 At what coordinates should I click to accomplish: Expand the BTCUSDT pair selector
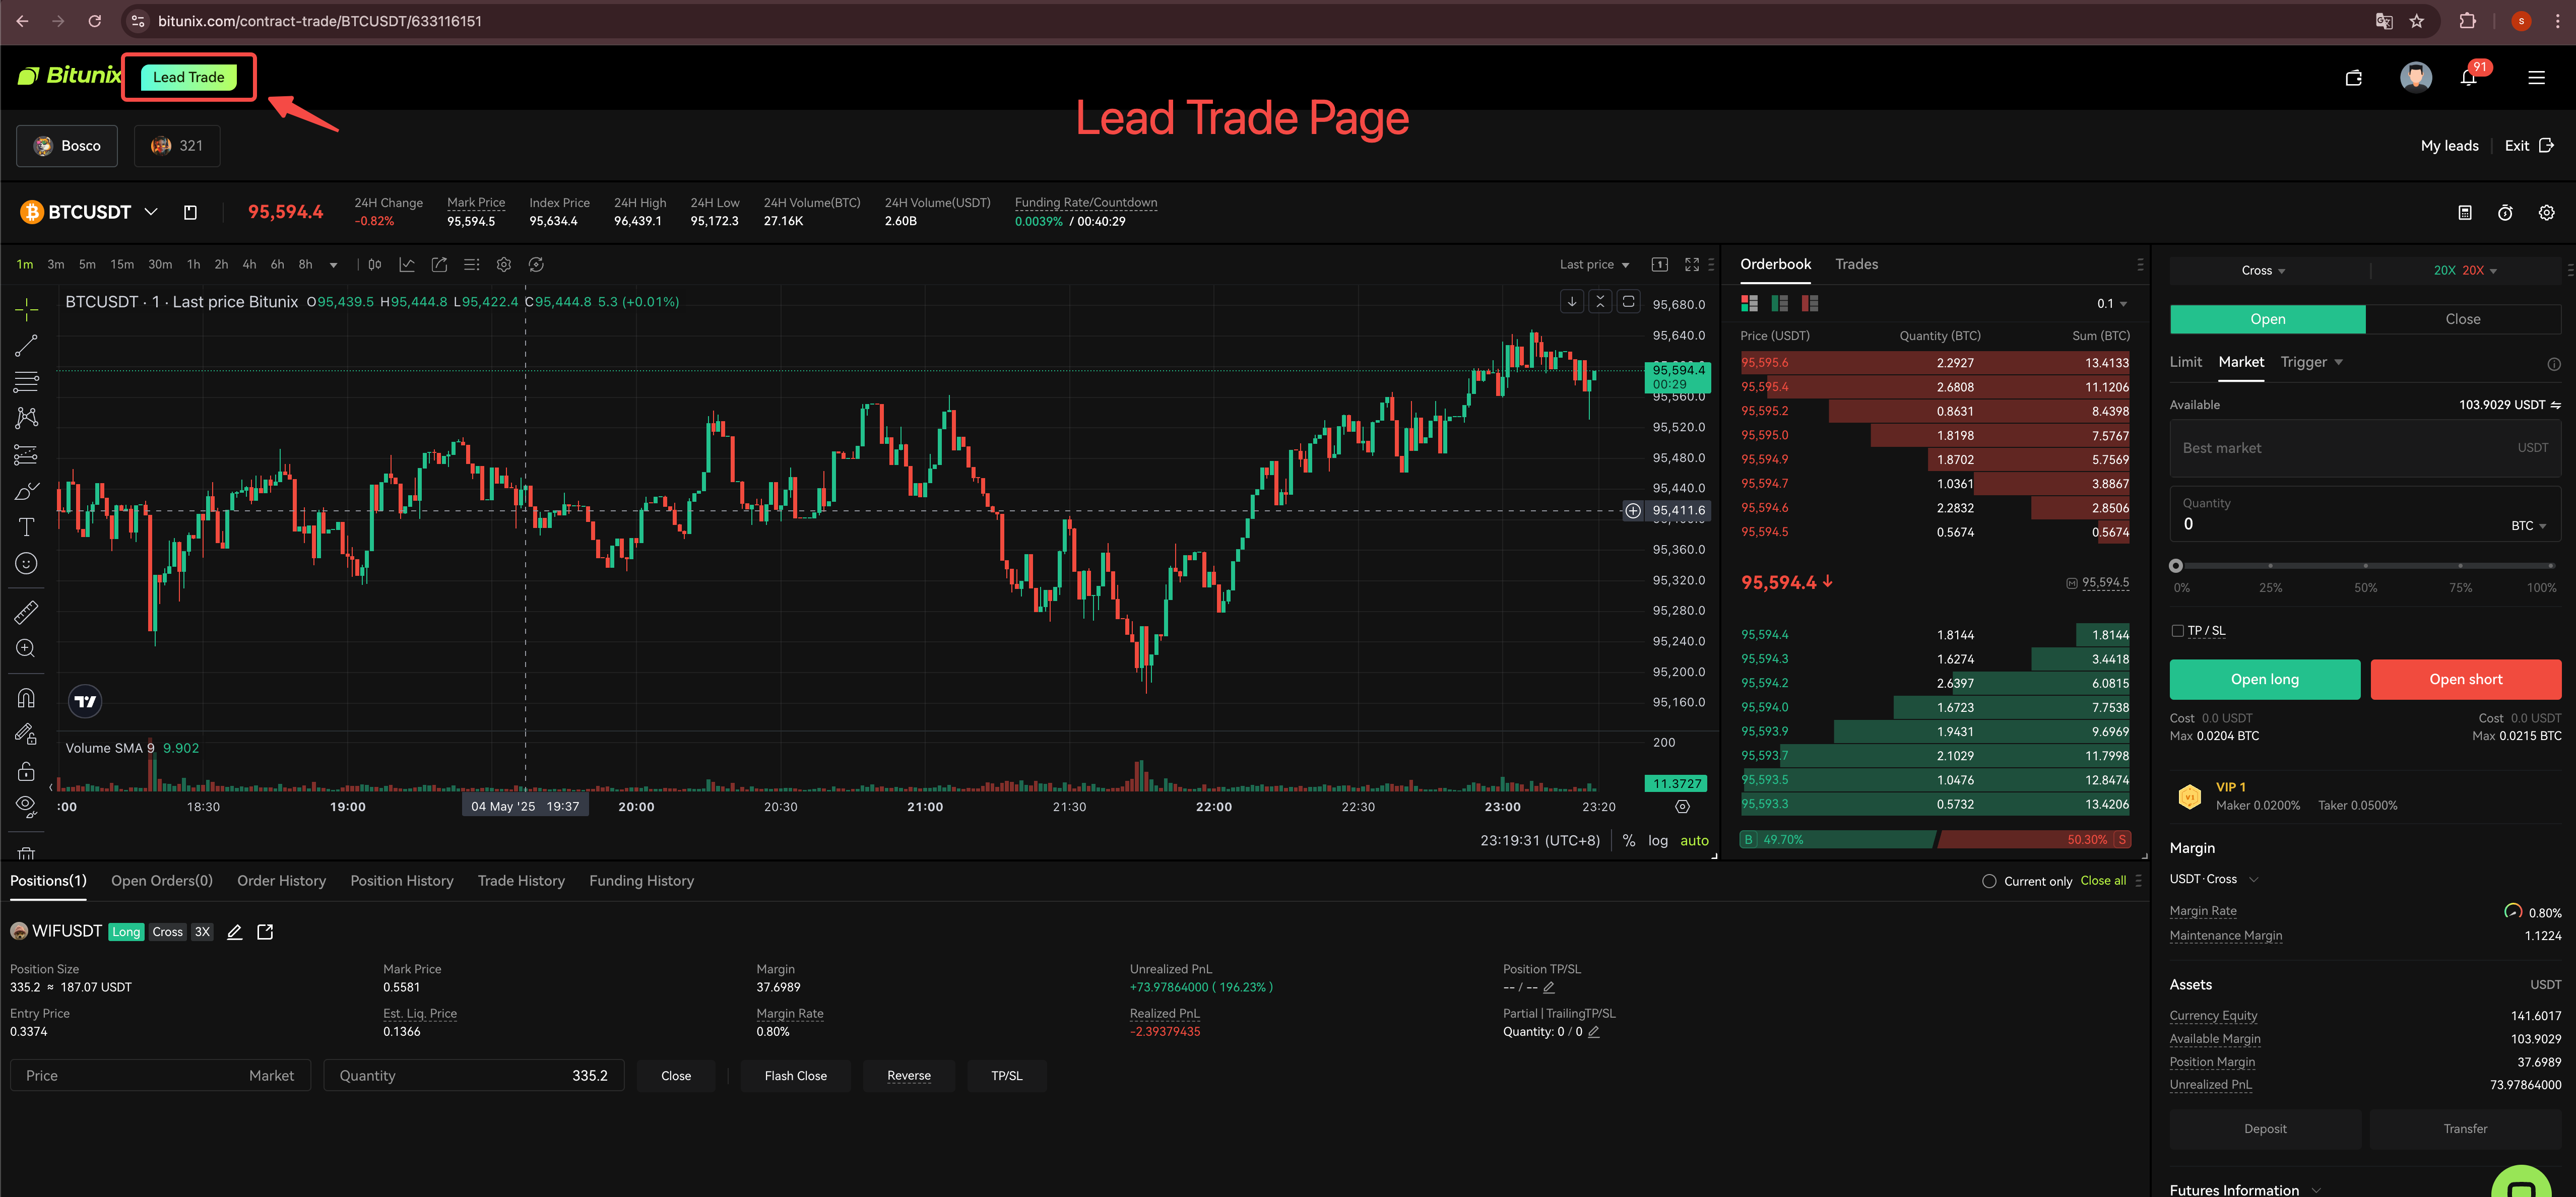point(152,212)
